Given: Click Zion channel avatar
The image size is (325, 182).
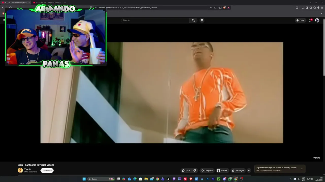Looking at the screenshot, I should tap(20, 170).
